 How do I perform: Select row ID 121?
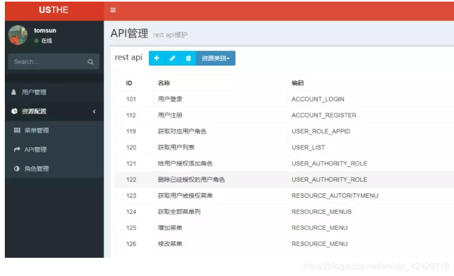click(131, 163)
